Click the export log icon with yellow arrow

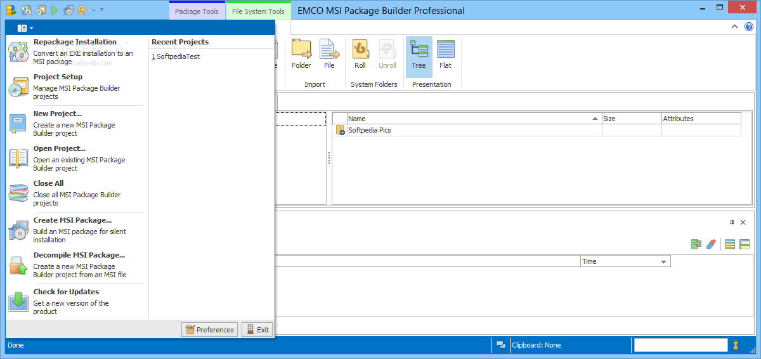696,244
